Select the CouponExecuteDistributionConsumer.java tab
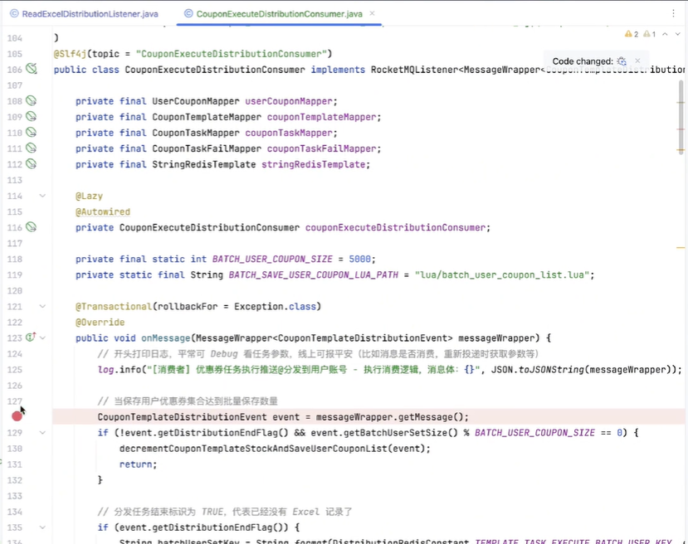The height and width of the screenshot is (544, 688). click(x=272, y=14)
